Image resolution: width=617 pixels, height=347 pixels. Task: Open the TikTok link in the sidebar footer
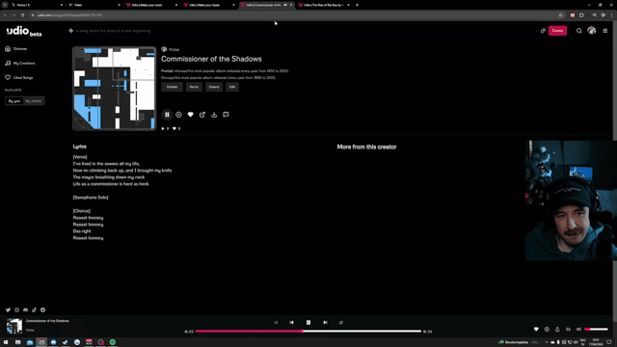tap(35, 310)
